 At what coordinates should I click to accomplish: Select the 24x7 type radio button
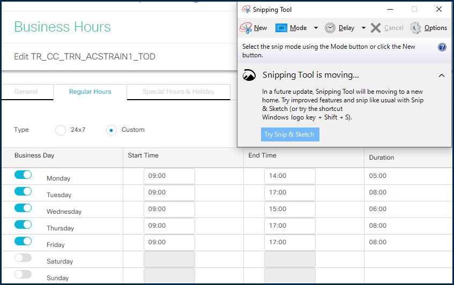coord(61,130)
